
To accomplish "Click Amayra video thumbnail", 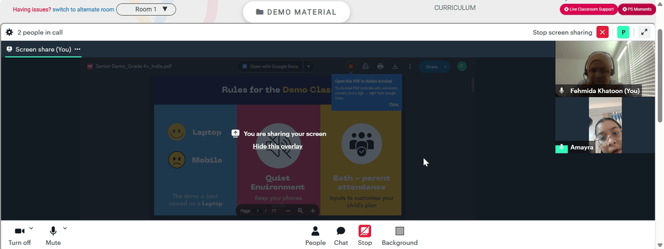I will [x=605, y=125].
